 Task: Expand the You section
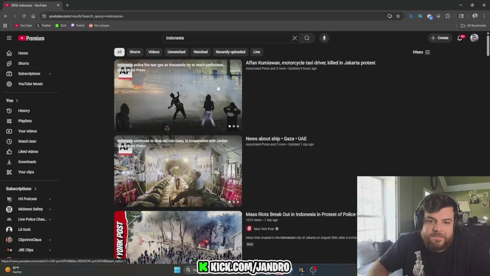click(12, 100)
